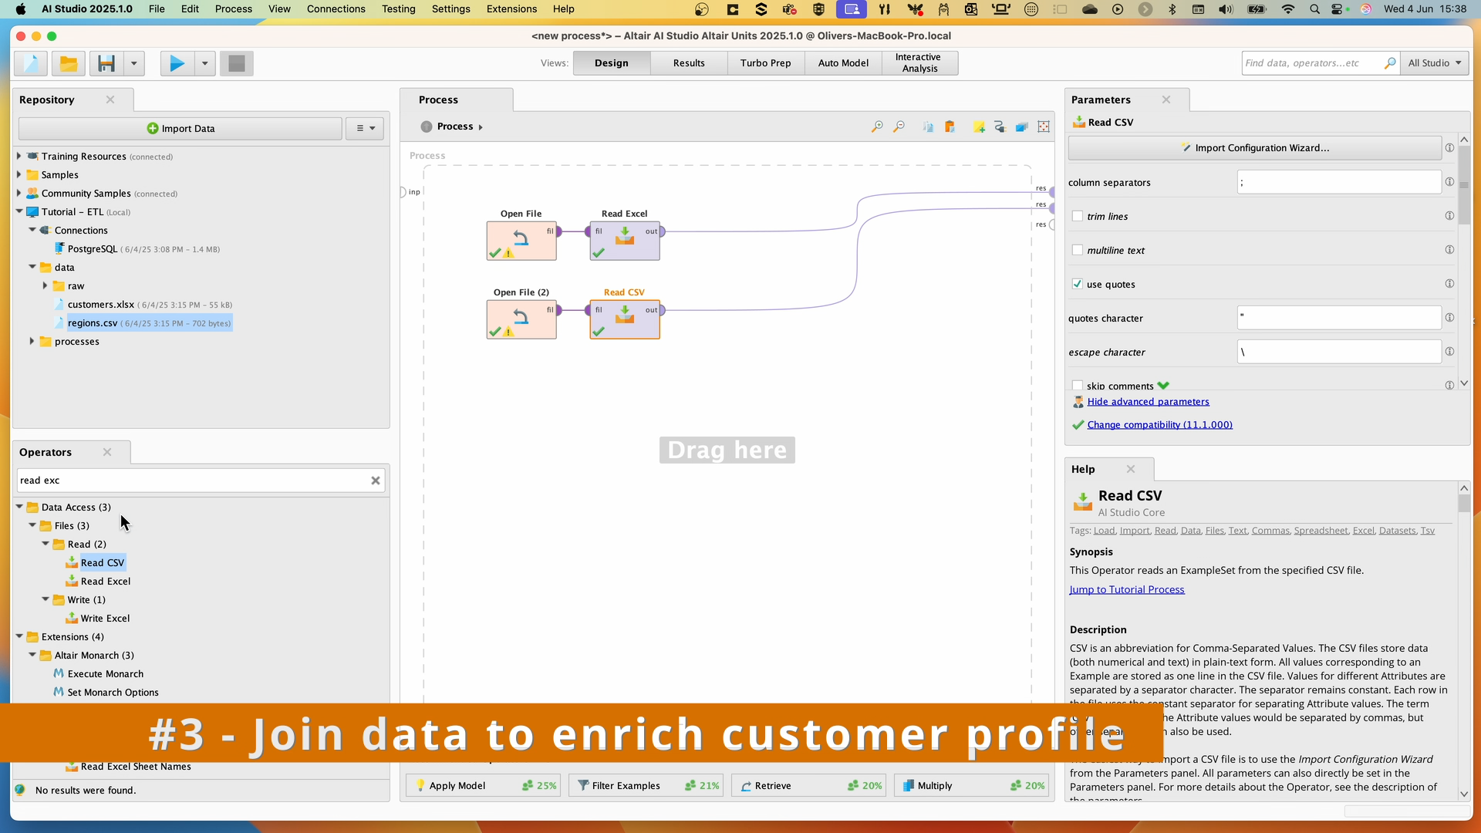Add a note using the yellow sticky note icon

(979, 126)
